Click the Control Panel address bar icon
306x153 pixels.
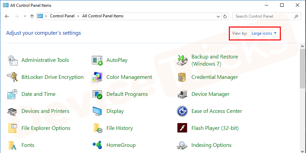click(40, 16)
